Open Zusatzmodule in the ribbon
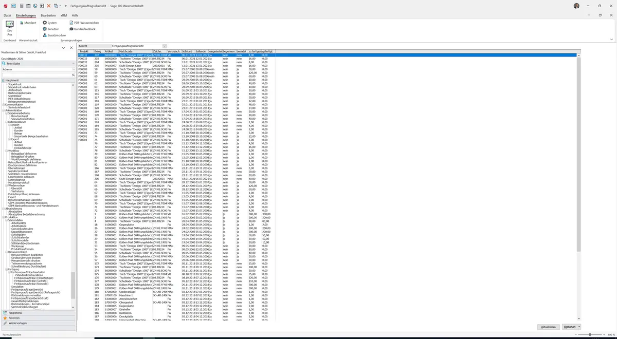Image resolution: width=617 pixels, height=339 pixels. [54, 35]
